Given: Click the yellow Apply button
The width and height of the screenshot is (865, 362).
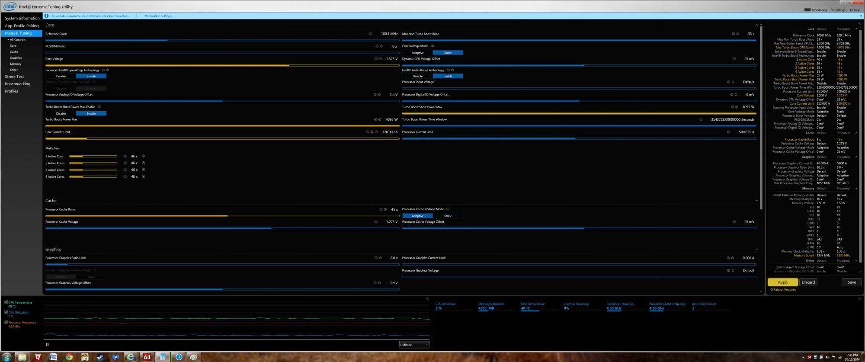Looking at the screenshot, I should (782, 282).
